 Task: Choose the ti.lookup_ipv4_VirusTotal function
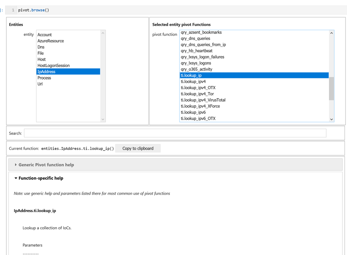coord(254,100)
